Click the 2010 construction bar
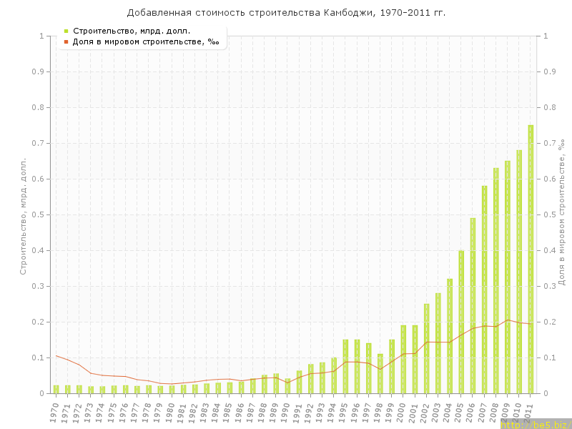The height and width of the screenshot is (429, 572). click(519, 272)
